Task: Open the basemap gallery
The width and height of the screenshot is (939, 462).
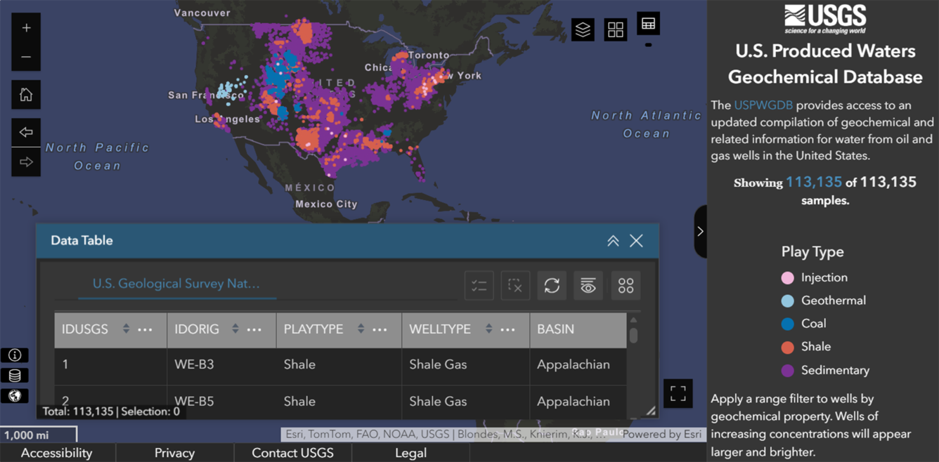Action: [616, 29]
